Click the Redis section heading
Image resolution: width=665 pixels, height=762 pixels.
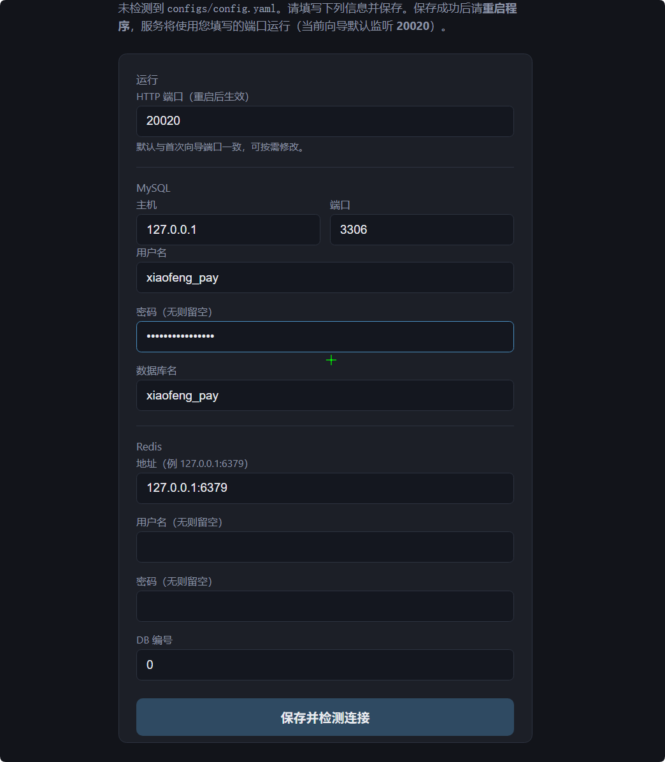click(149, 447)
